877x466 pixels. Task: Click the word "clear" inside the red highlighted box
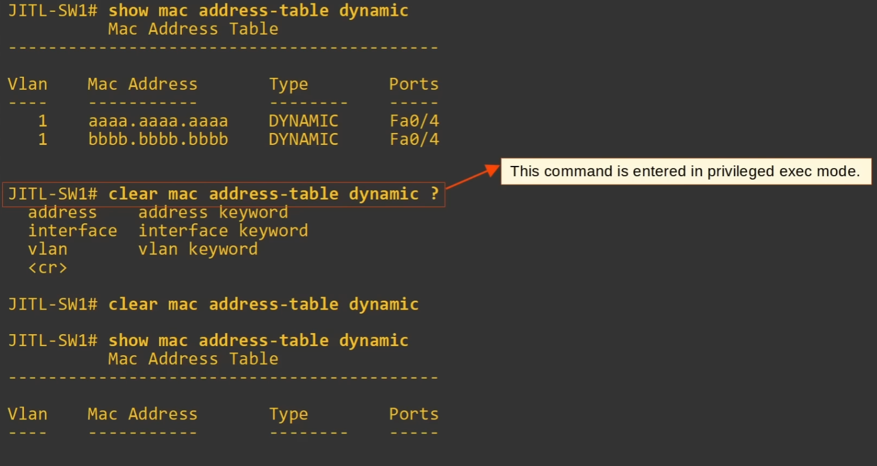[x=133, y=194]
